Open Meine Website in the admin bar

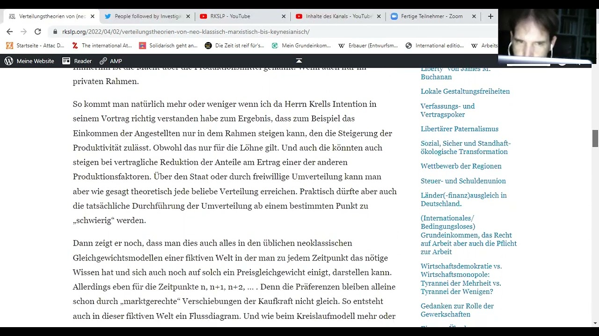pos(35,61)
